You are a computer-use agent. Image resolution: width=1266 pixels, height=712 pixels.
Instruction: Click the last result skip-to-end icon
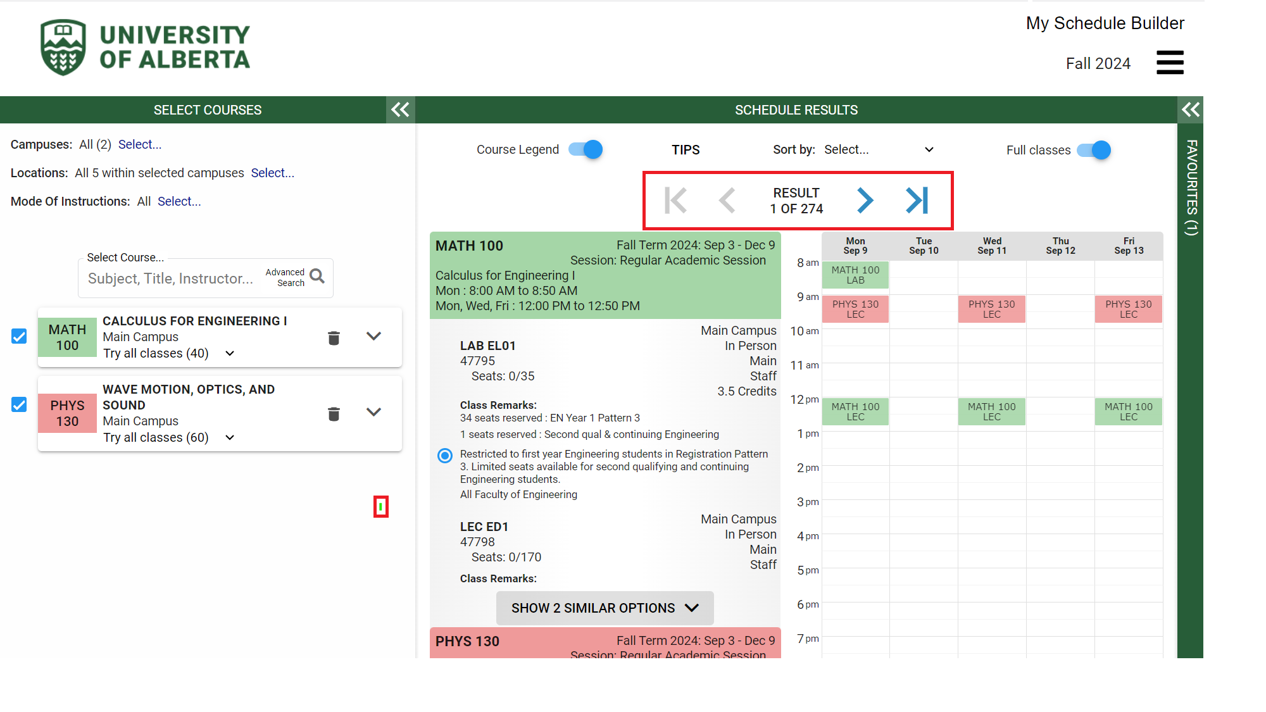(x=917, y=200)
